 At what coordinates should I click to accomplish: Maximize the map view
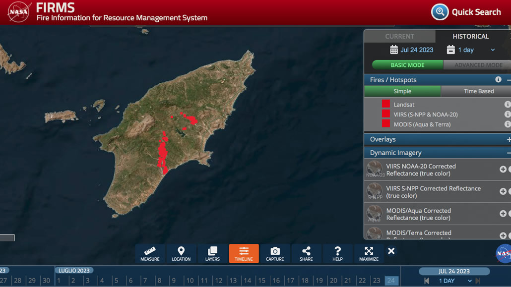(x=369, y=253)
